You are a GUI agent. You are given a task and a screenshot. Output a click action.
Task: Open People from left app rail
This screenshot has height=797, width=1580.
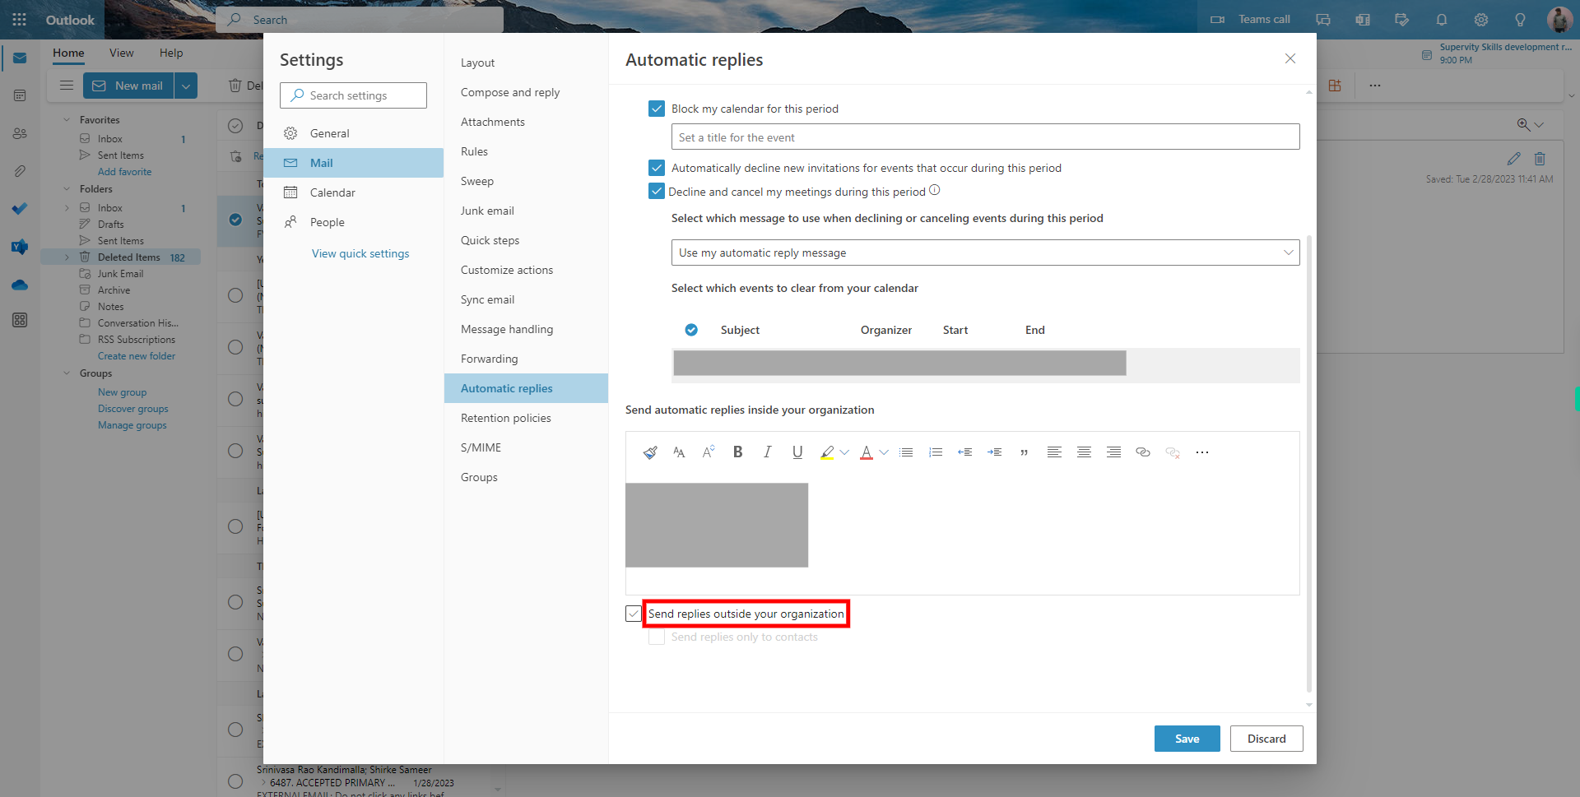click(x=20, y=133)
